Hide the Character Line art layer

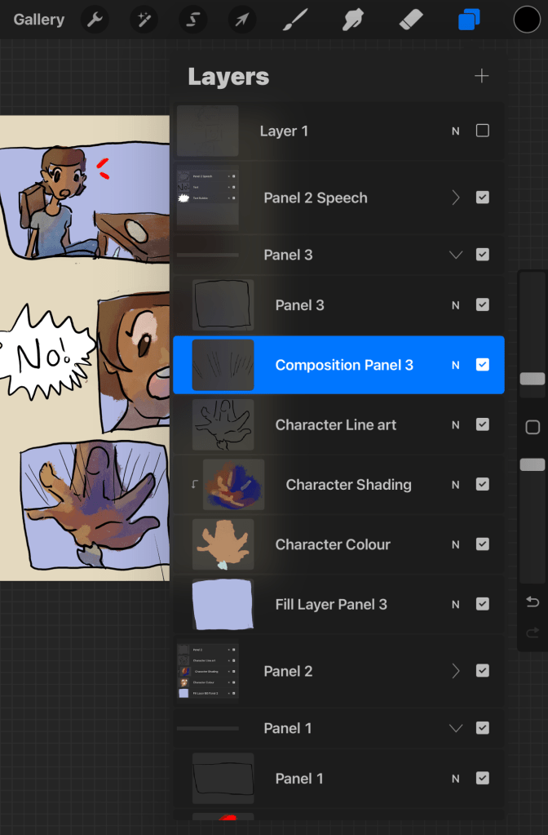click(x=482, y=424)
